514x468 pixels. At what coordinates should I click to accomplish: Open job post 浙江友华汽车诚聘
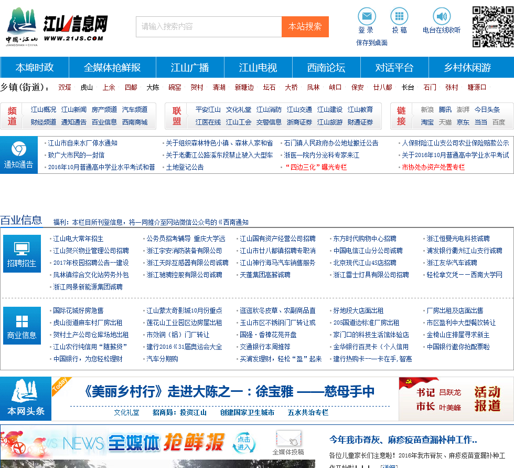click(452, 263)
